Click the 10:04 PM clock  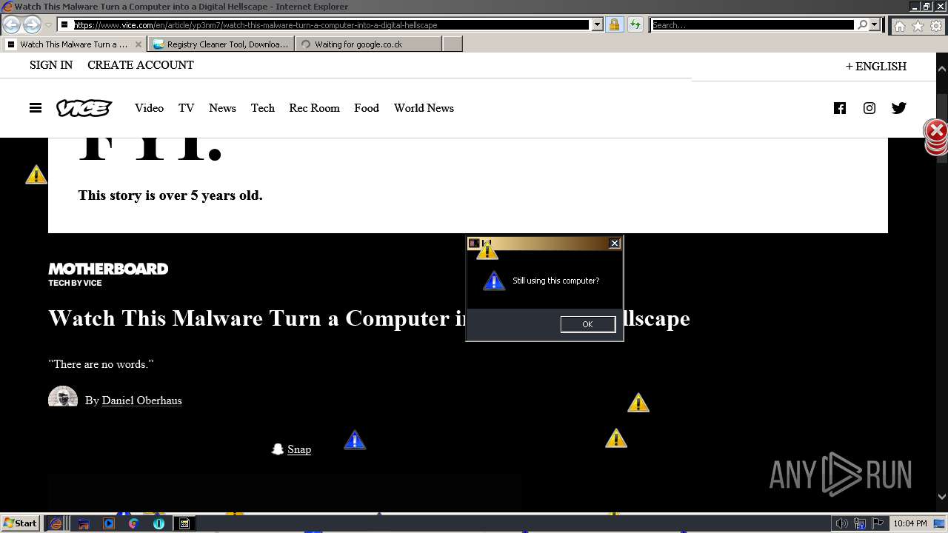[x=910, y=523]
